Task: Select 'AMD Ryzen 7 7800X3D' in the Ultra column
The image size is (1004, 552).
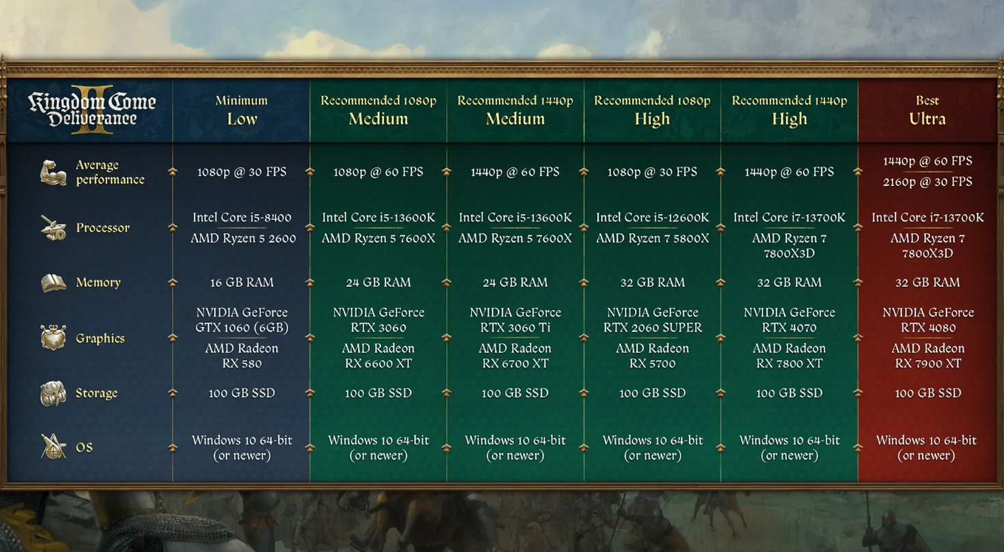Action: click(x=927, y=246)
